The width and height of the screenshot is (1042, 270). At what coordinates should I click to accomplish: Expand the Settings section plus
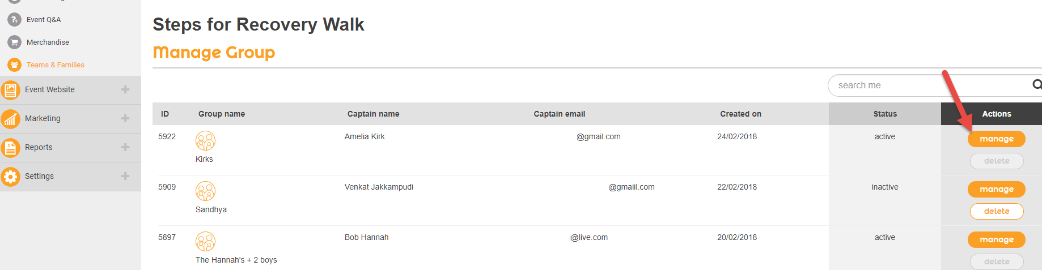(x=125, y=176)
